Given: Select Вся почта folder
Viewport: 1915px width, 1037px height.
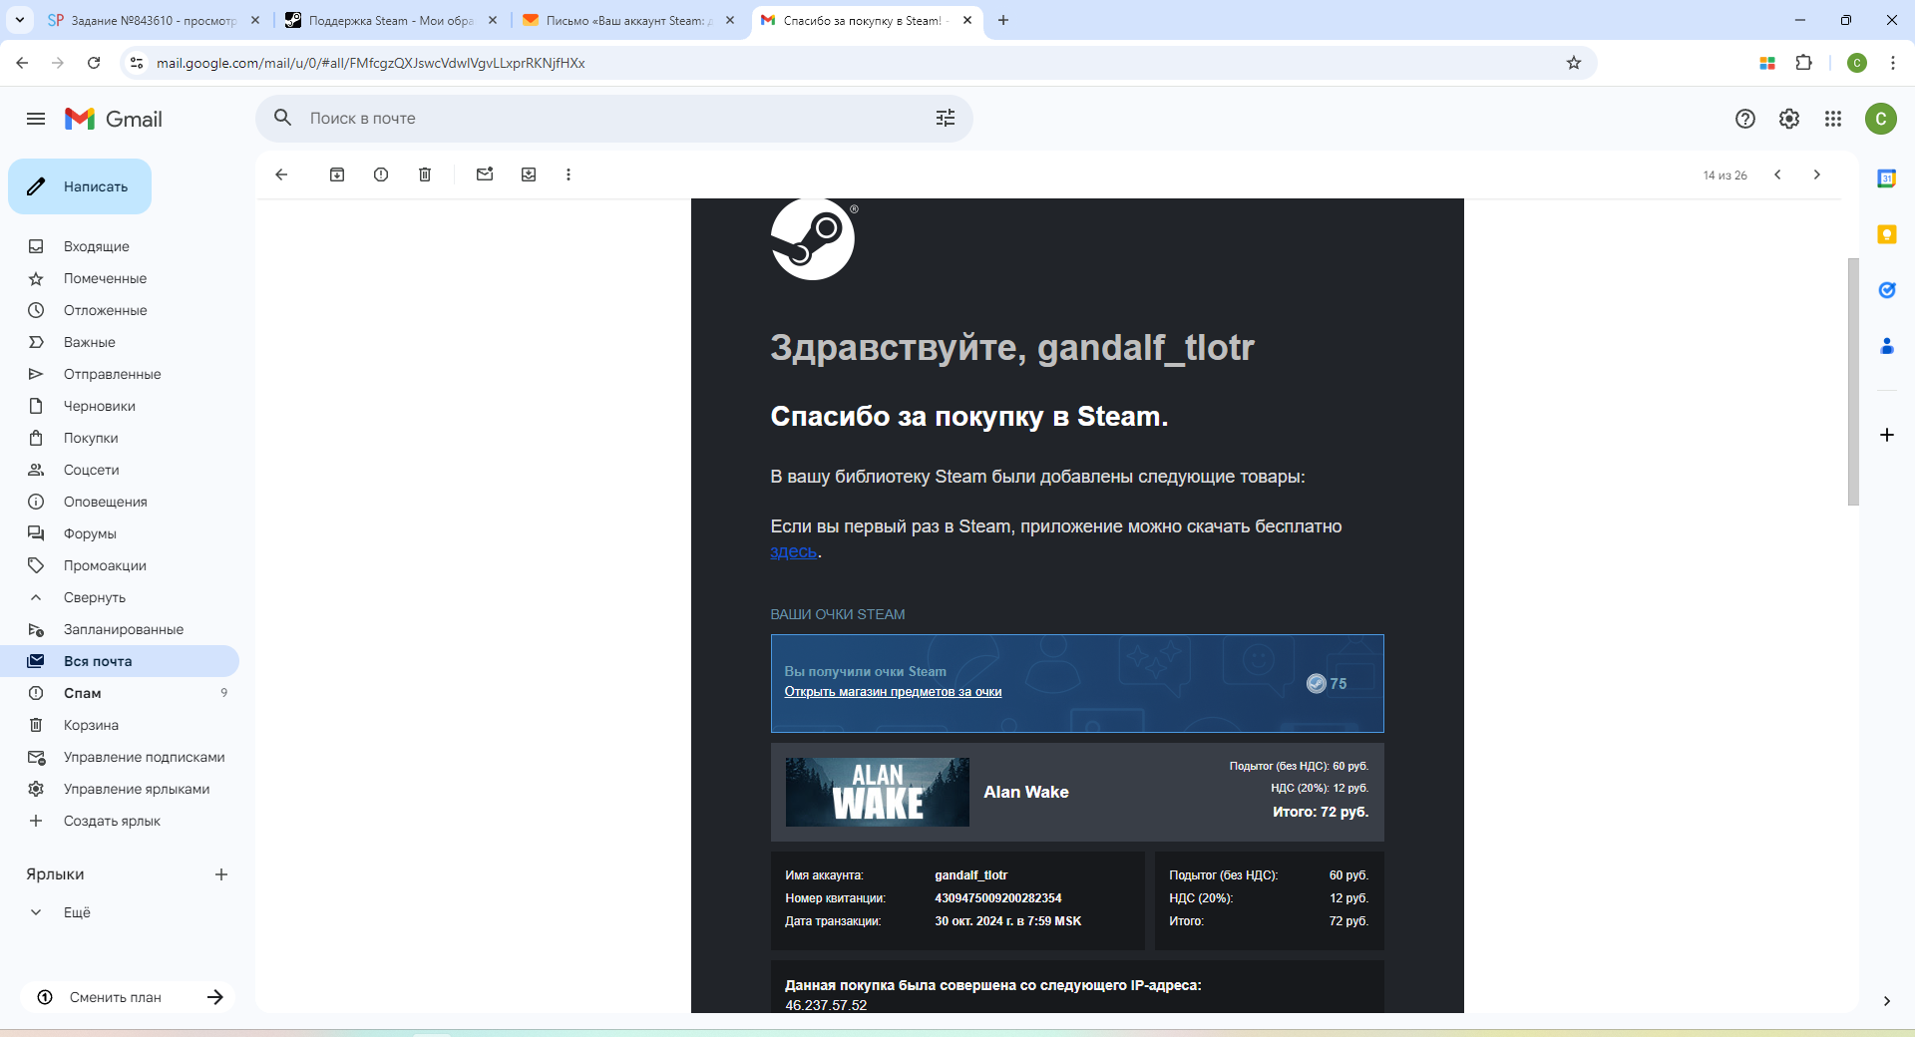Looking at the screenshot, I should point(120,661).
